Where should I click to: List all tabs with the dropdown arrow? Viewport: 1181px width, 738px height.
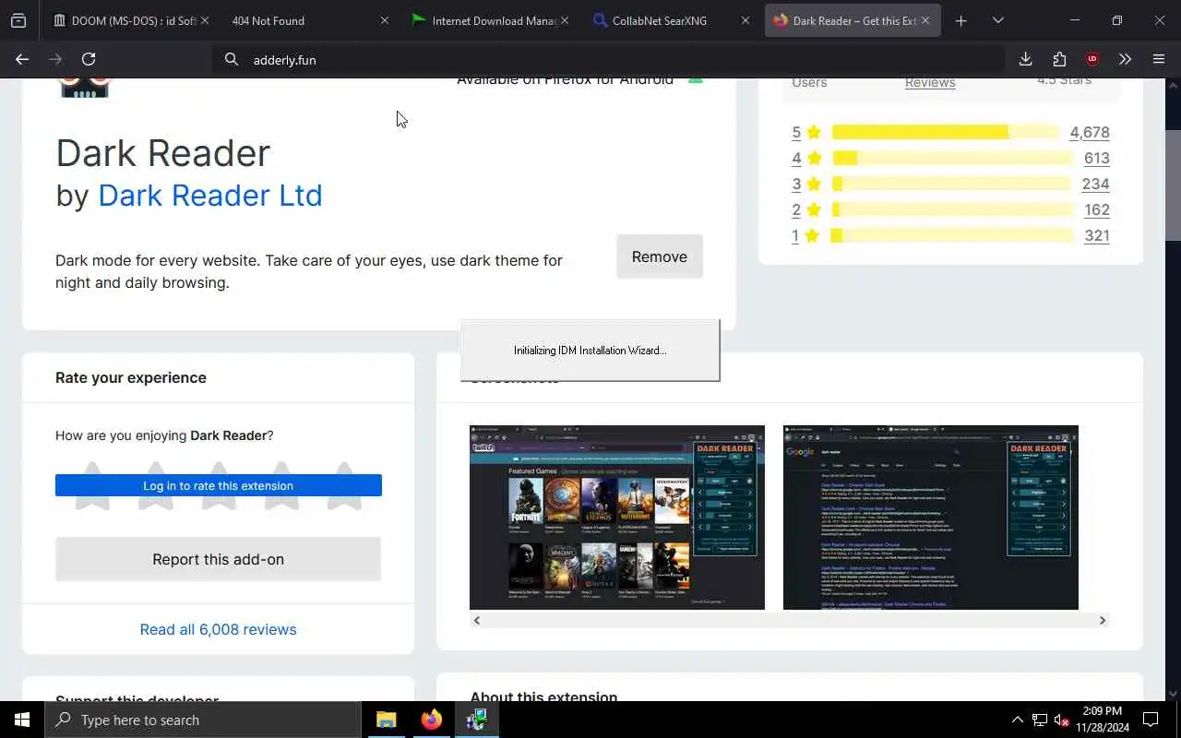[x=997, y=20]
